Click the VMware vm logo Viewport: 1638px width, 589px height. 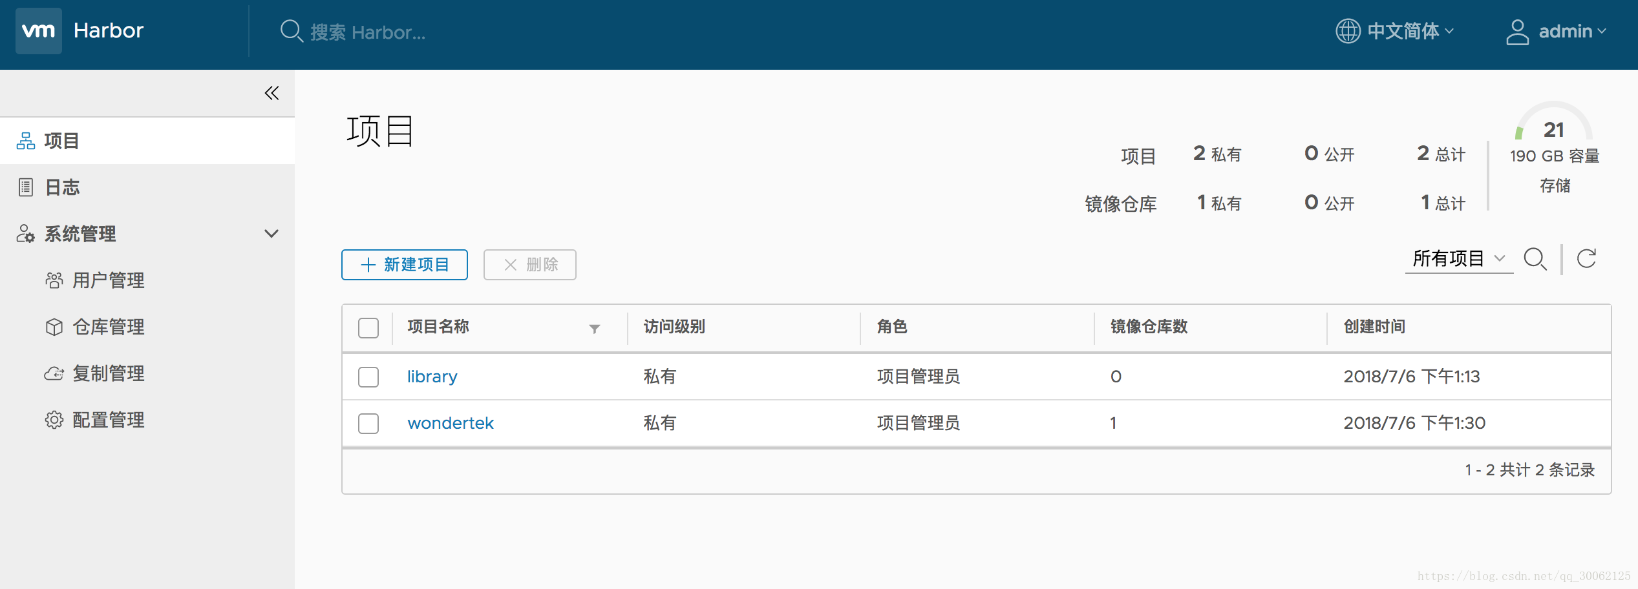coord(39,31)
